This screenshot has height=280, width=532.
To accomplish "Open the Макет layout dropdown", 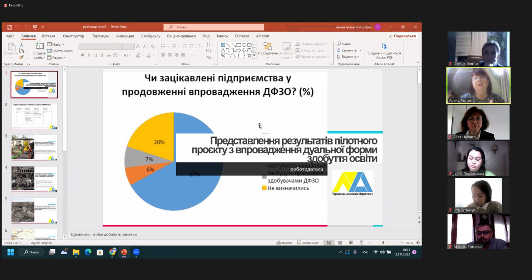I will [56, 44].
